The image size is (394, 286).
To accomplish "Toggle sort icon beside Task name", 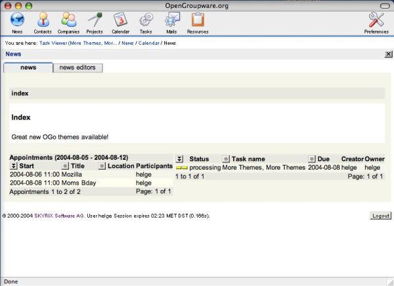I will [226, 159].
